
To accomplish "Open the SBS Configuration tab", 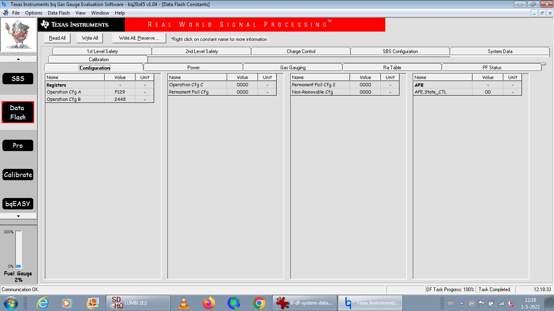I will 400,51.
